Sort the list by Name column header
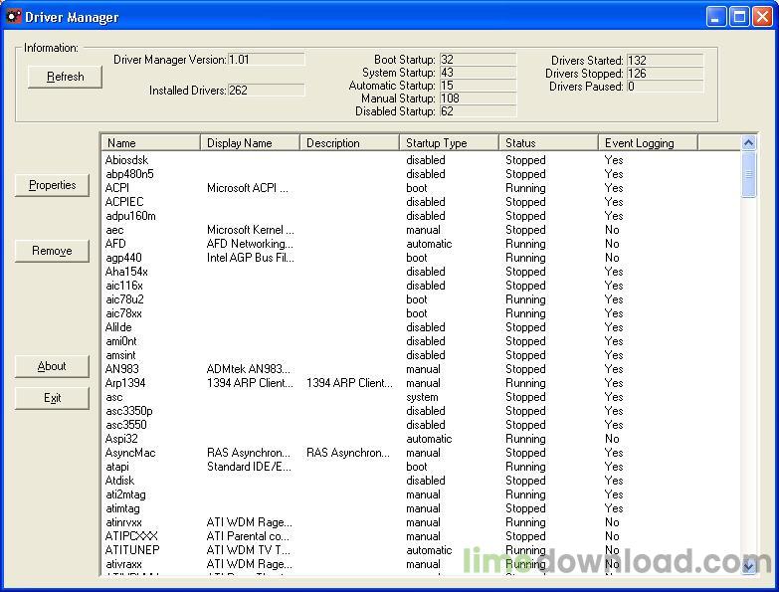The height and width of the screenshot is (592, 779). coord(150,143)
